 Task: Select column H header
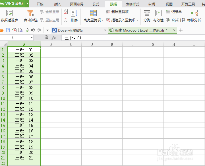[174, 44]
